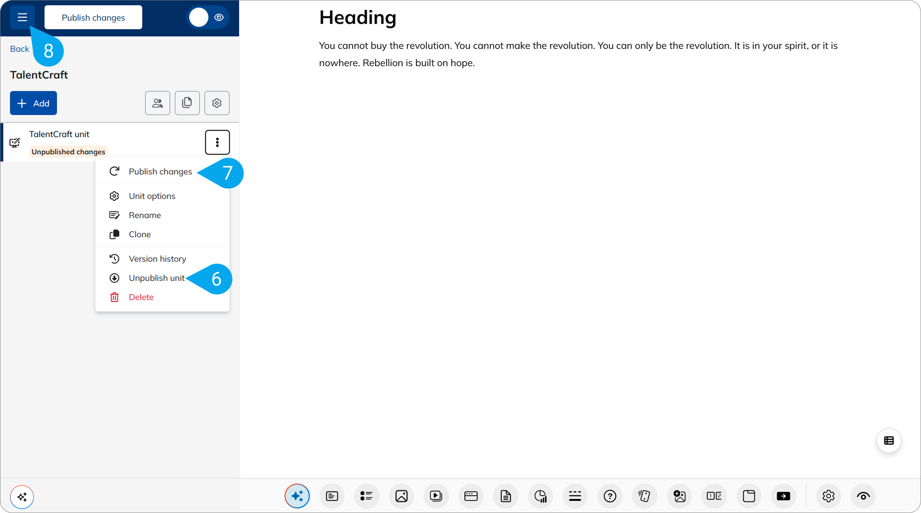
Task: Open the bottom toolbar settings gear
Action: [x=828, y=496]
